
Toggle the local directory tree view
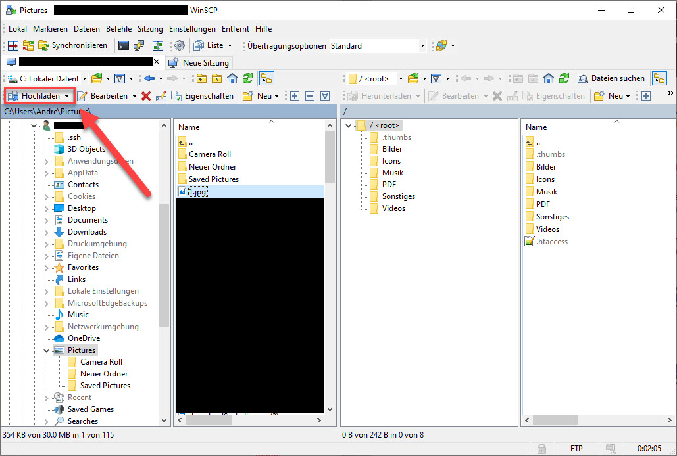[x=266, y=78]
